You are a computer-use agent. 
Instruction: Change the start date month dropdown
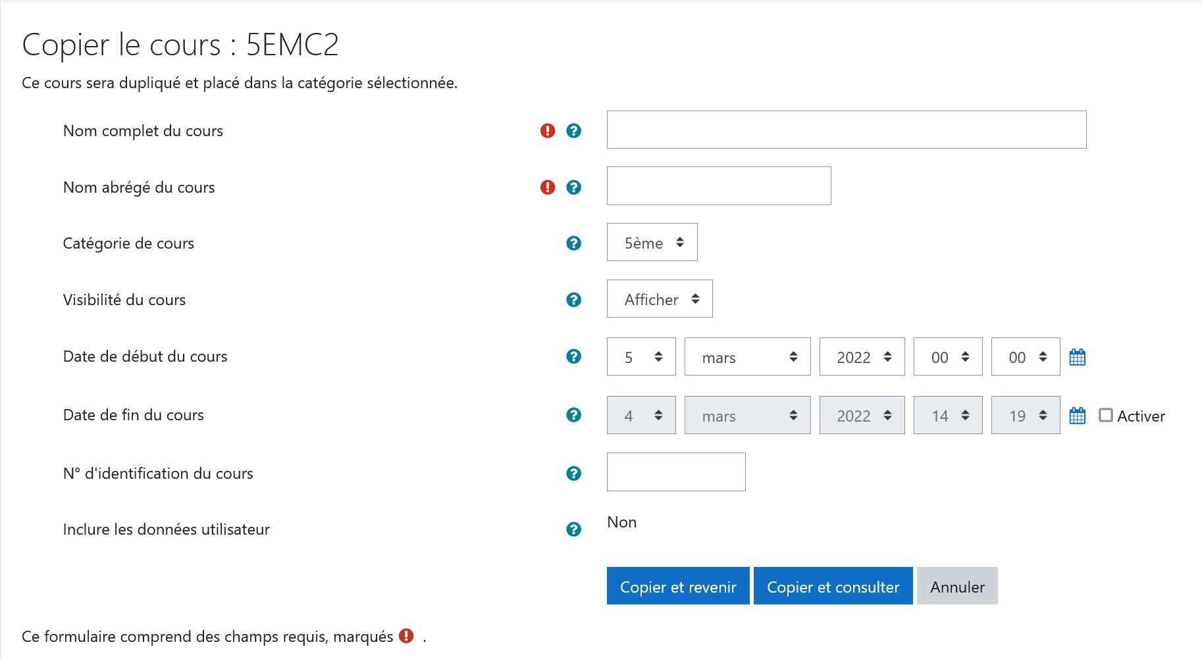click(x=747, y=356)
